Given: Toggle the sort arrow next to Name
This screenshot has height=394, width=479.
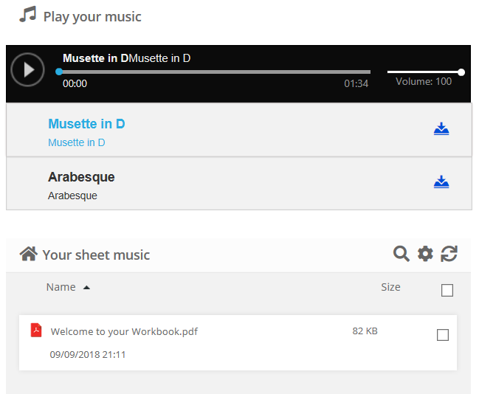Looking at the screenshot, I should [x=86, y=288].
